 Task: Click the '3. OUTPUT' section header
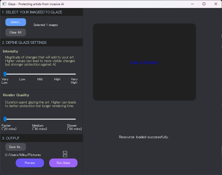pos(41,138)
